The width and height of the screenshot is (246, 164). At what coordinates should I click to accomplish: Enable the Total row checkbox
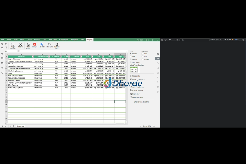(130, 56)
